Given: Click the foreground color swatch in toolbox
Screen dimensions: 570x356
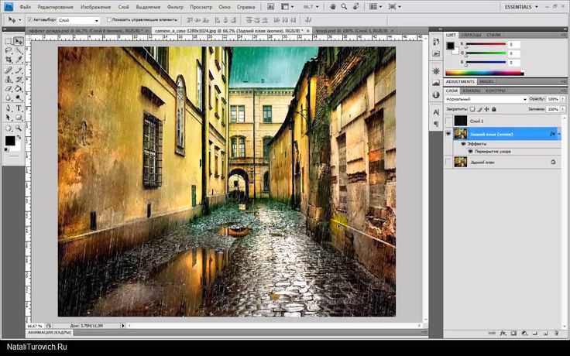Looking at the screenshot, I should (x=10, y=141).
